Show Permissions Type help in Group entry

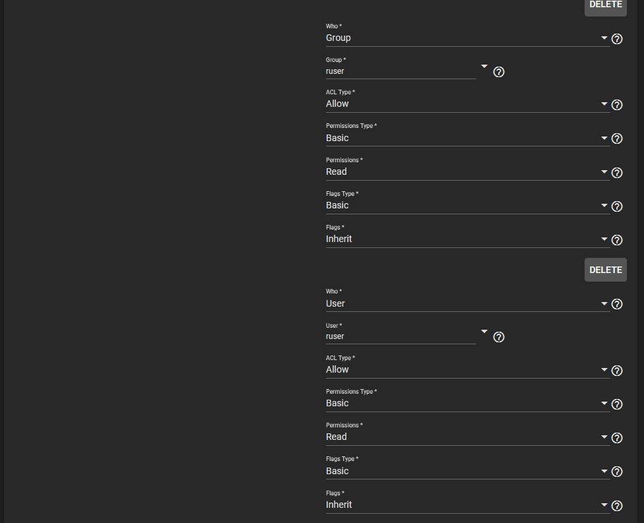pos(617,138)
